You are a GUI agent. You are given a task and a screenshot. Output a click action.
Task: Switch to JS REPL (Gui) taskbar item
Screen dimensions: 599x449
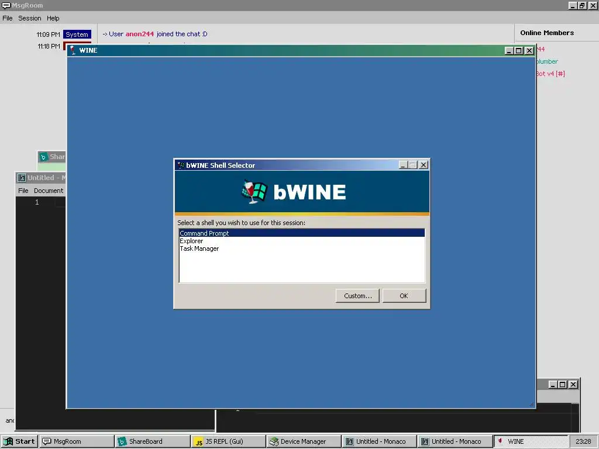click(229, 441)
